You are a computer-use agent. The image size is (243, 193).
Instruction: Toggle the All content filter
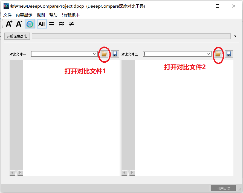[41, 24]
